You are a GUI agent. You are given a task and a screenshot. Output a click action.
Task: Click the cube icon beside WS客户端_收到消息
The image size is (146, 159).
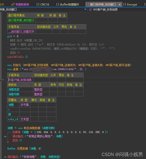coord(90,9)
